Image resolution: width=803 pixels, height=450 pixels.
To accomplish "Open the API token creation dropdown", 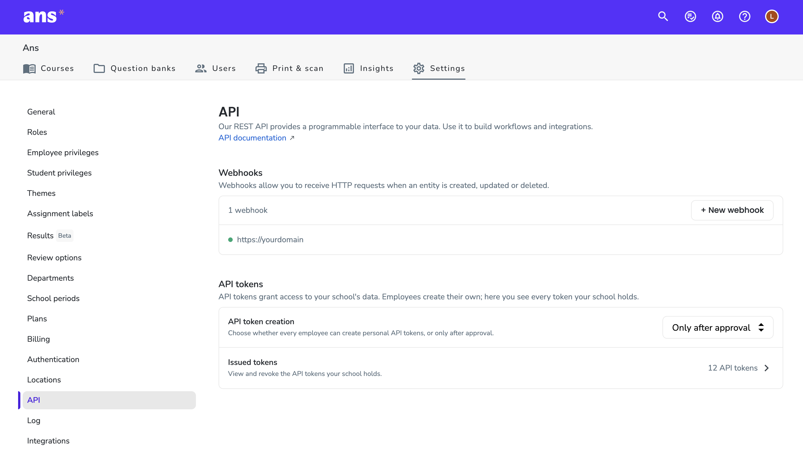I will (x=718, y=327).
